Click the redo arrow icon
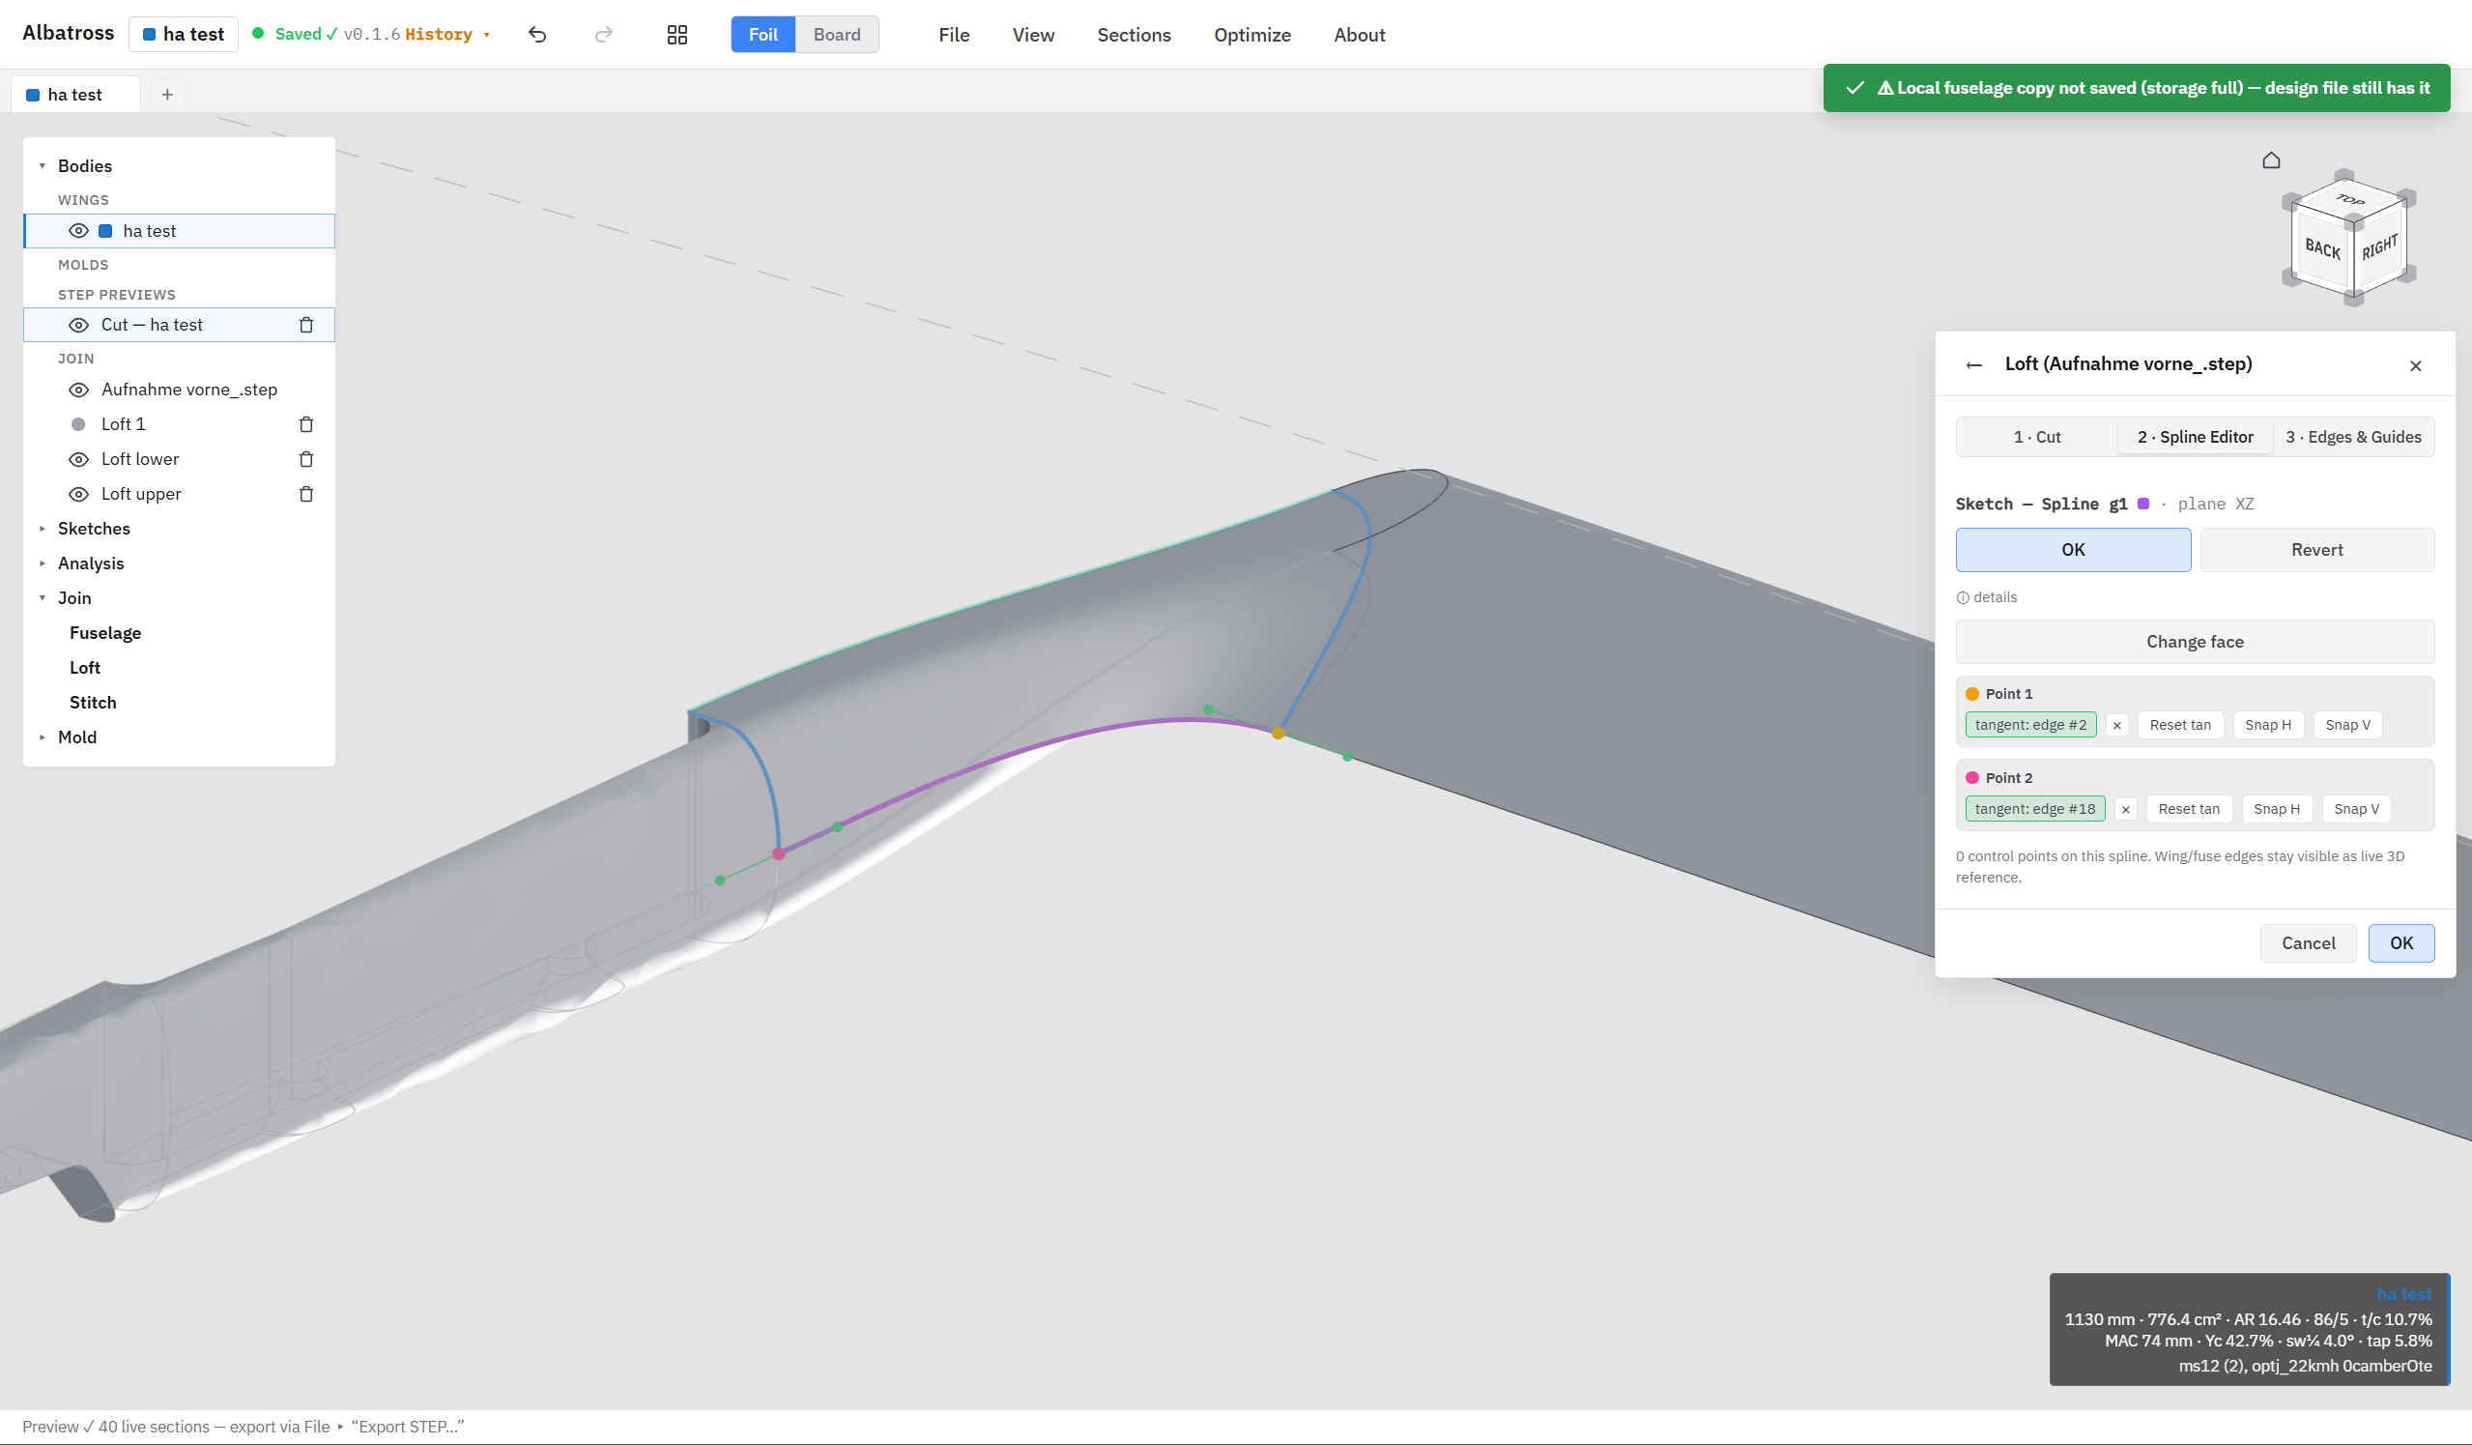Viewport: 2472px width, 1445px height. [x=603, y=35]
